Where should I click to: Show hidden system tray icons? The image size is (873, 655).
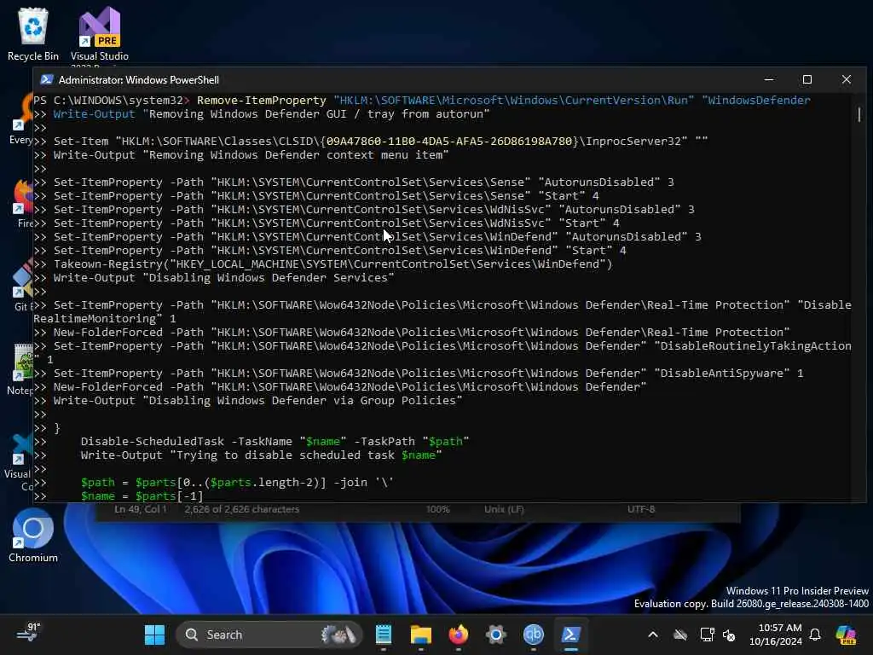point(653,635)
